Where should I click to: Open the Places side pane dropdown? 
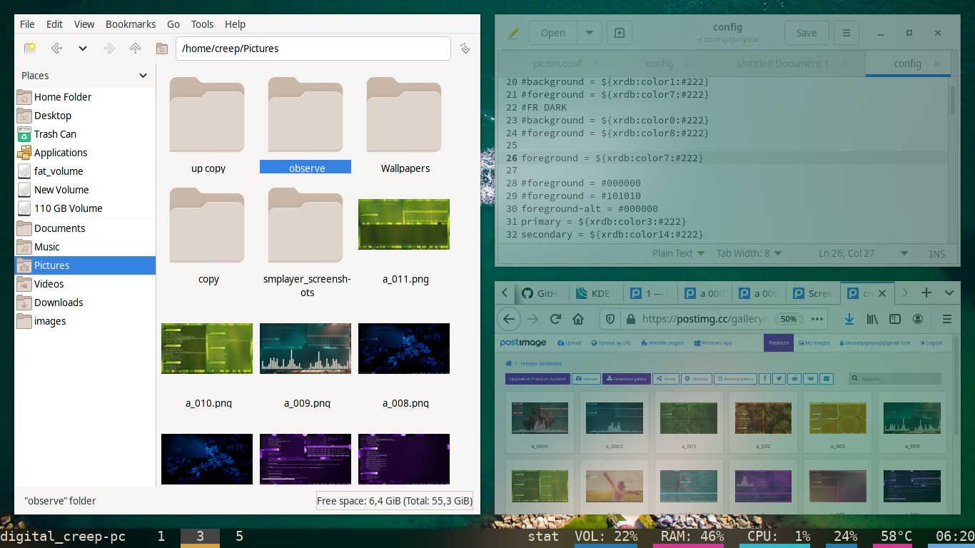pyautogui.click(x=143, y=76)
